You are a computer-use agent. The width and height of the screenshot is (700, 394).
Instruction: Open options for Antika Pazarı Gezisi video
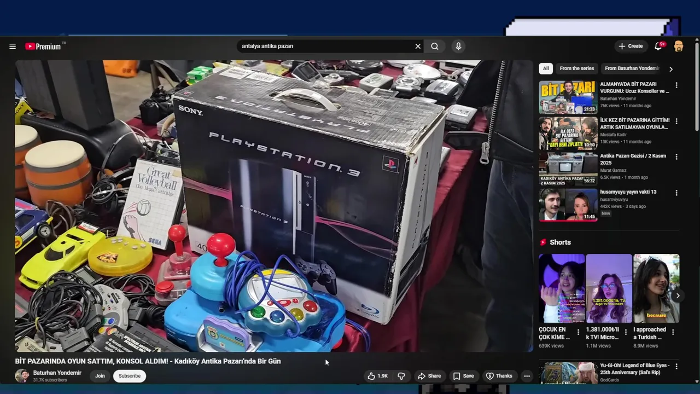[676, 157]
